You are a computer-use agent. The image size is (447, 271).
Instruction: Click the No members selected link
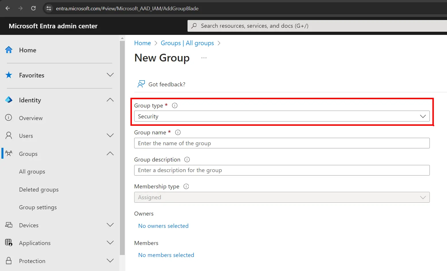(x=166, y=255)
